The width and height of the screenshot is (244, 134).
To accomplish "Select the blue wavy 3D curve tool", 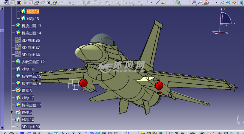I will point(222,2).
